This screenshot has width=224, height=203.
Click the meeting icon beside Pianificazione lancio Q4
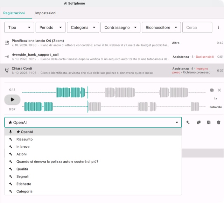(x=7, y=43)
